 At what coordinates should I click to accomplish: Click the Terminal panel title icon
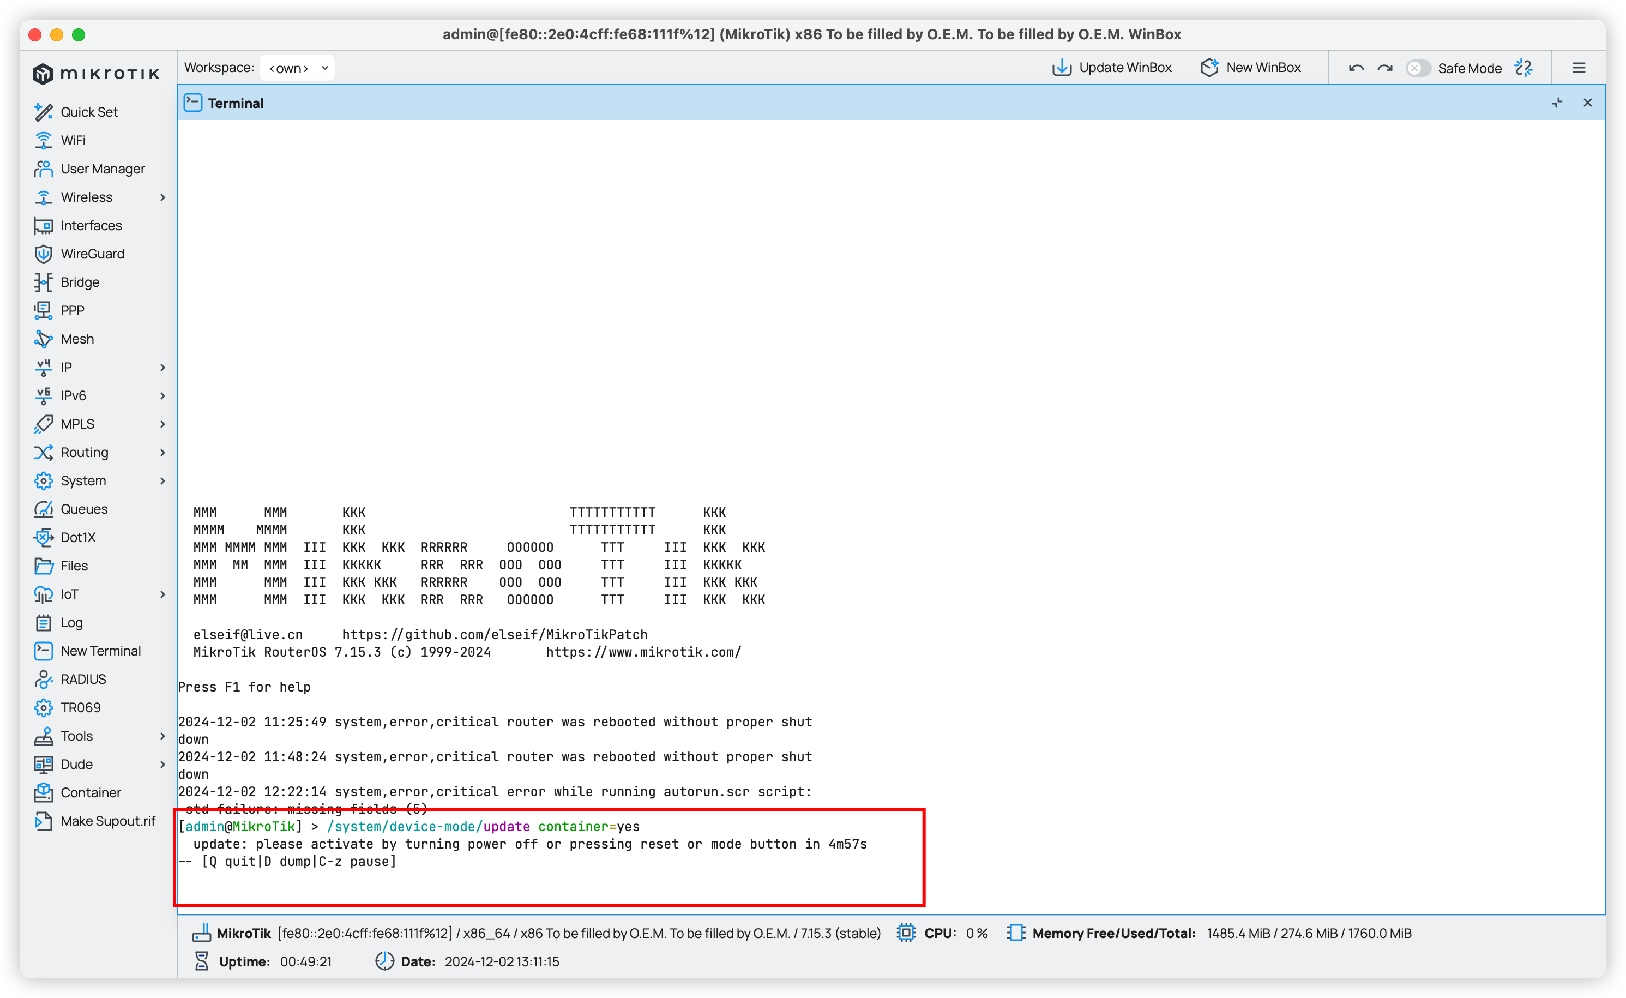tap(192, 103)
